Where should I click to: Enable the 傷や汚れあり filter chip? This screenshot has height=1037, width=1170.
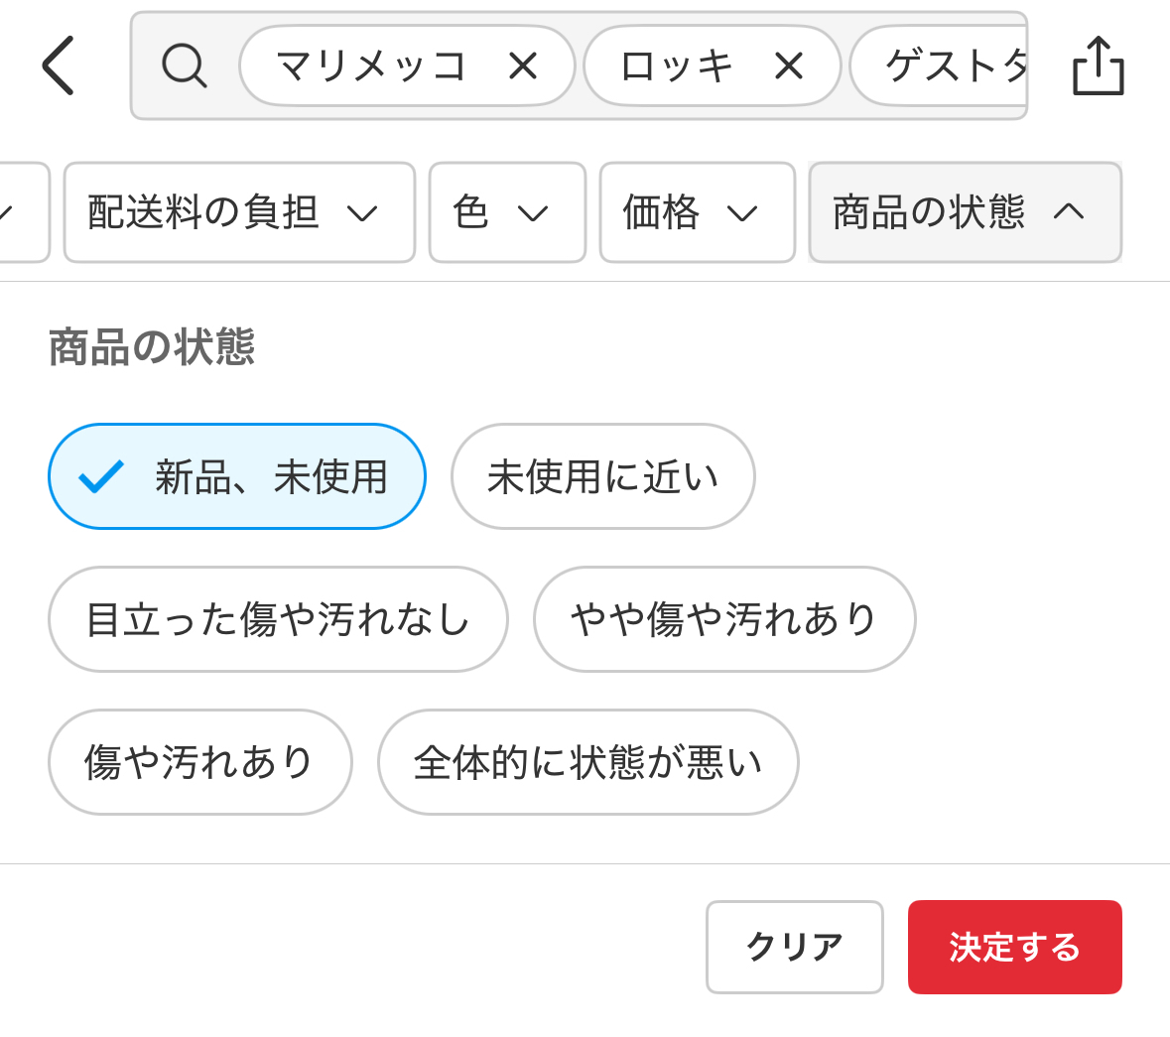tap(199, 763)
